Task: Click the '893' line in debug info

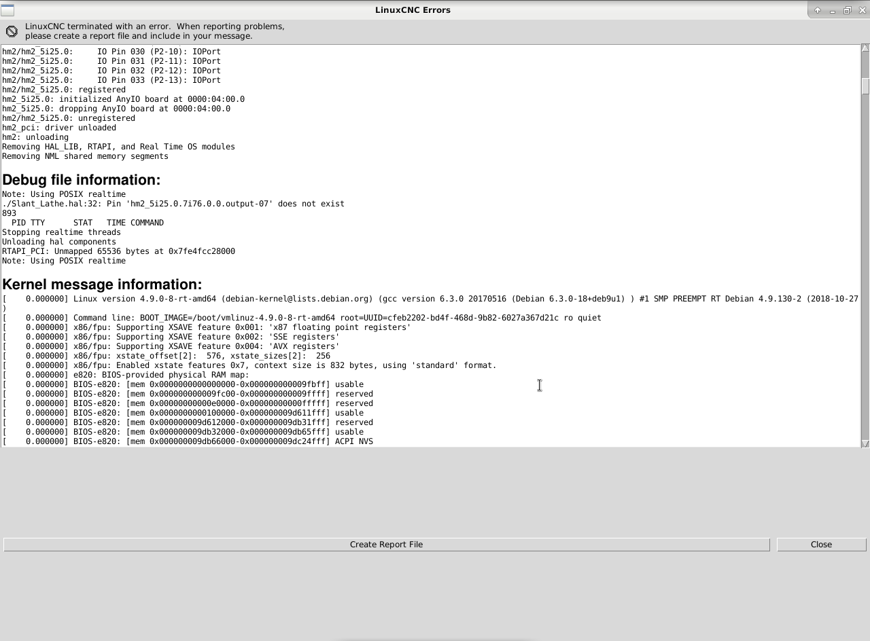Action: 9,213
